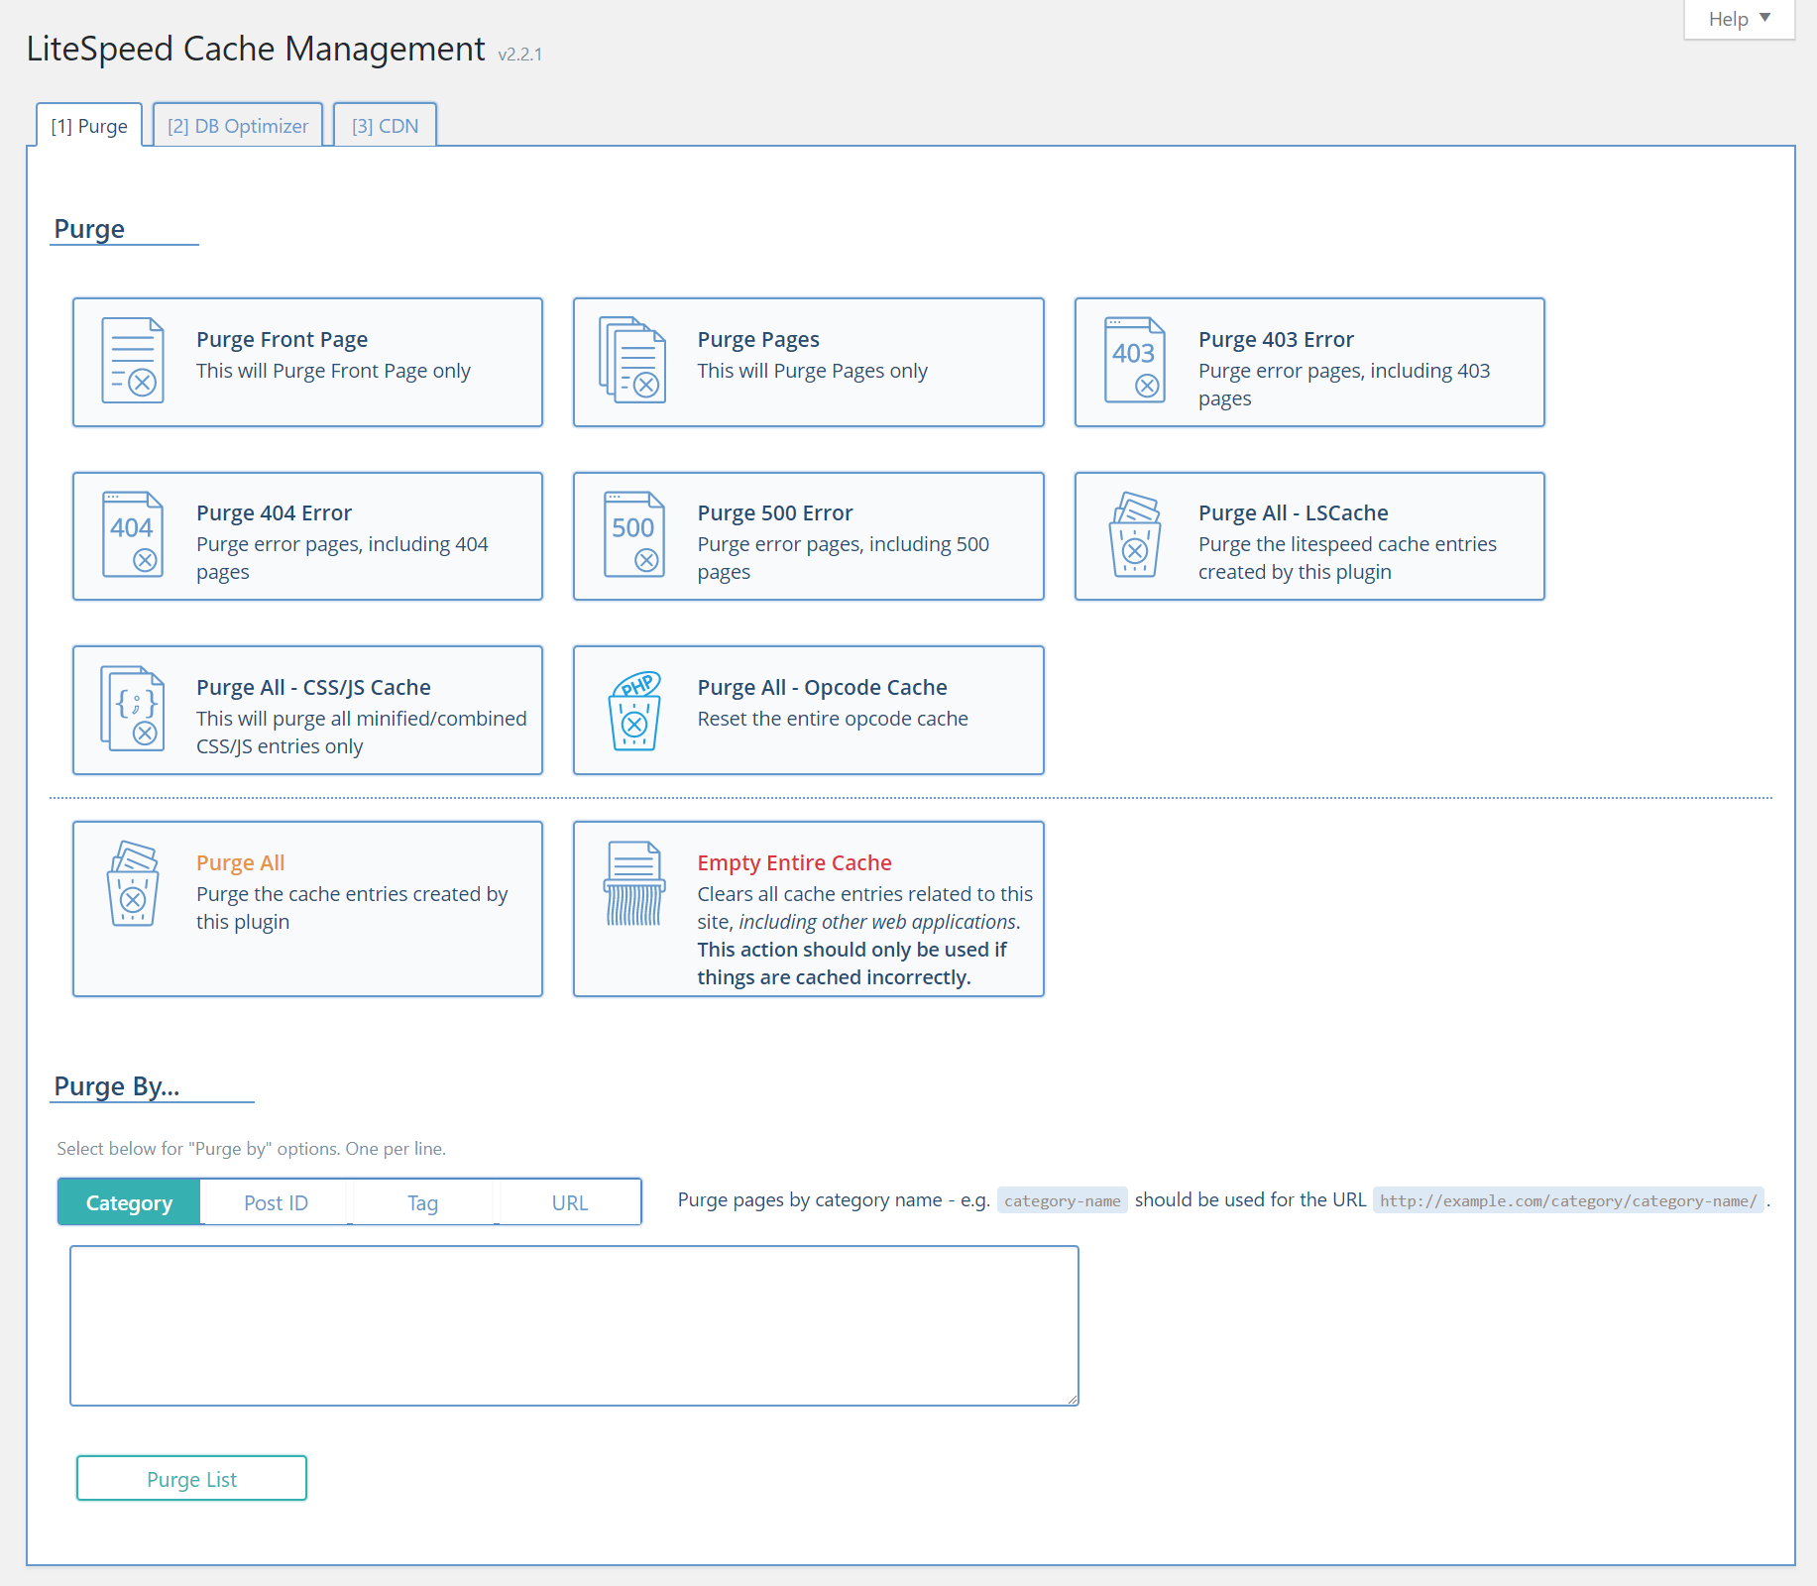Screen dimensions: 1817x1586
Task: Click the LSCache trash bin icon
Action: (1135, 534)
